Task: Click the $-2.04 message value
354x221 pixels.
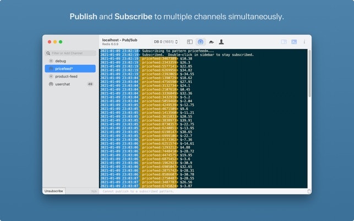Action: tap(186, 101)
